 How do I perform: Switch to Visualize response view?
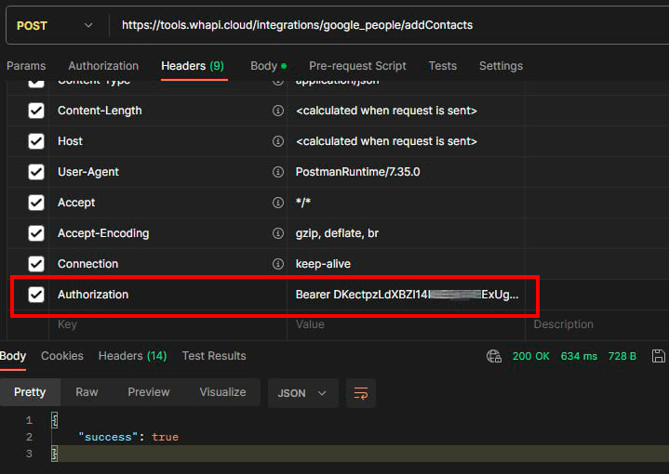[222, 392]
